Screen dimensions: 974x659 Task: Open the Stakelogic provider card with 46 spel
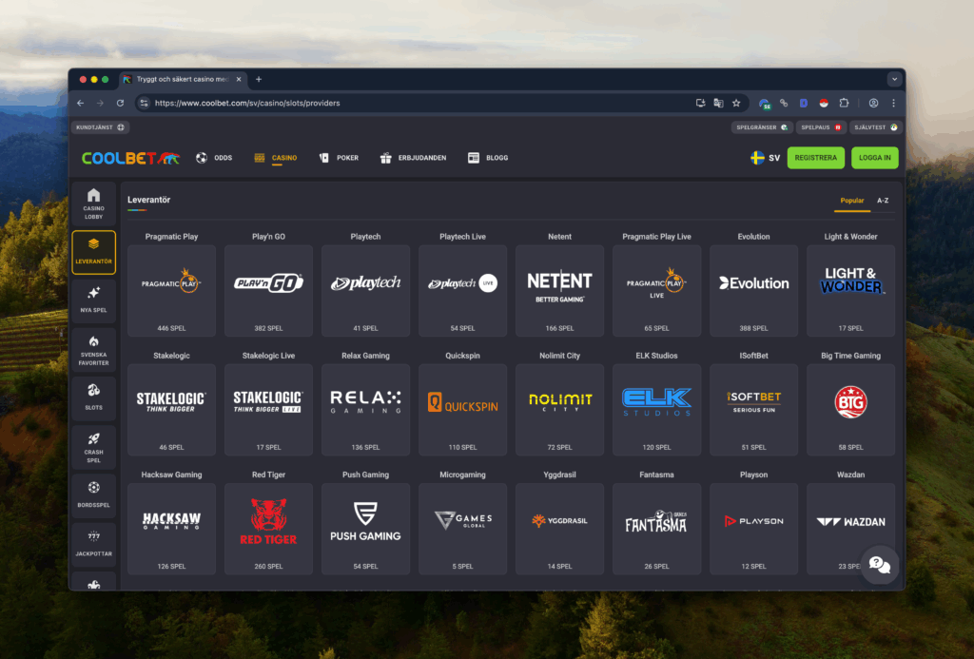coord(171,409)
